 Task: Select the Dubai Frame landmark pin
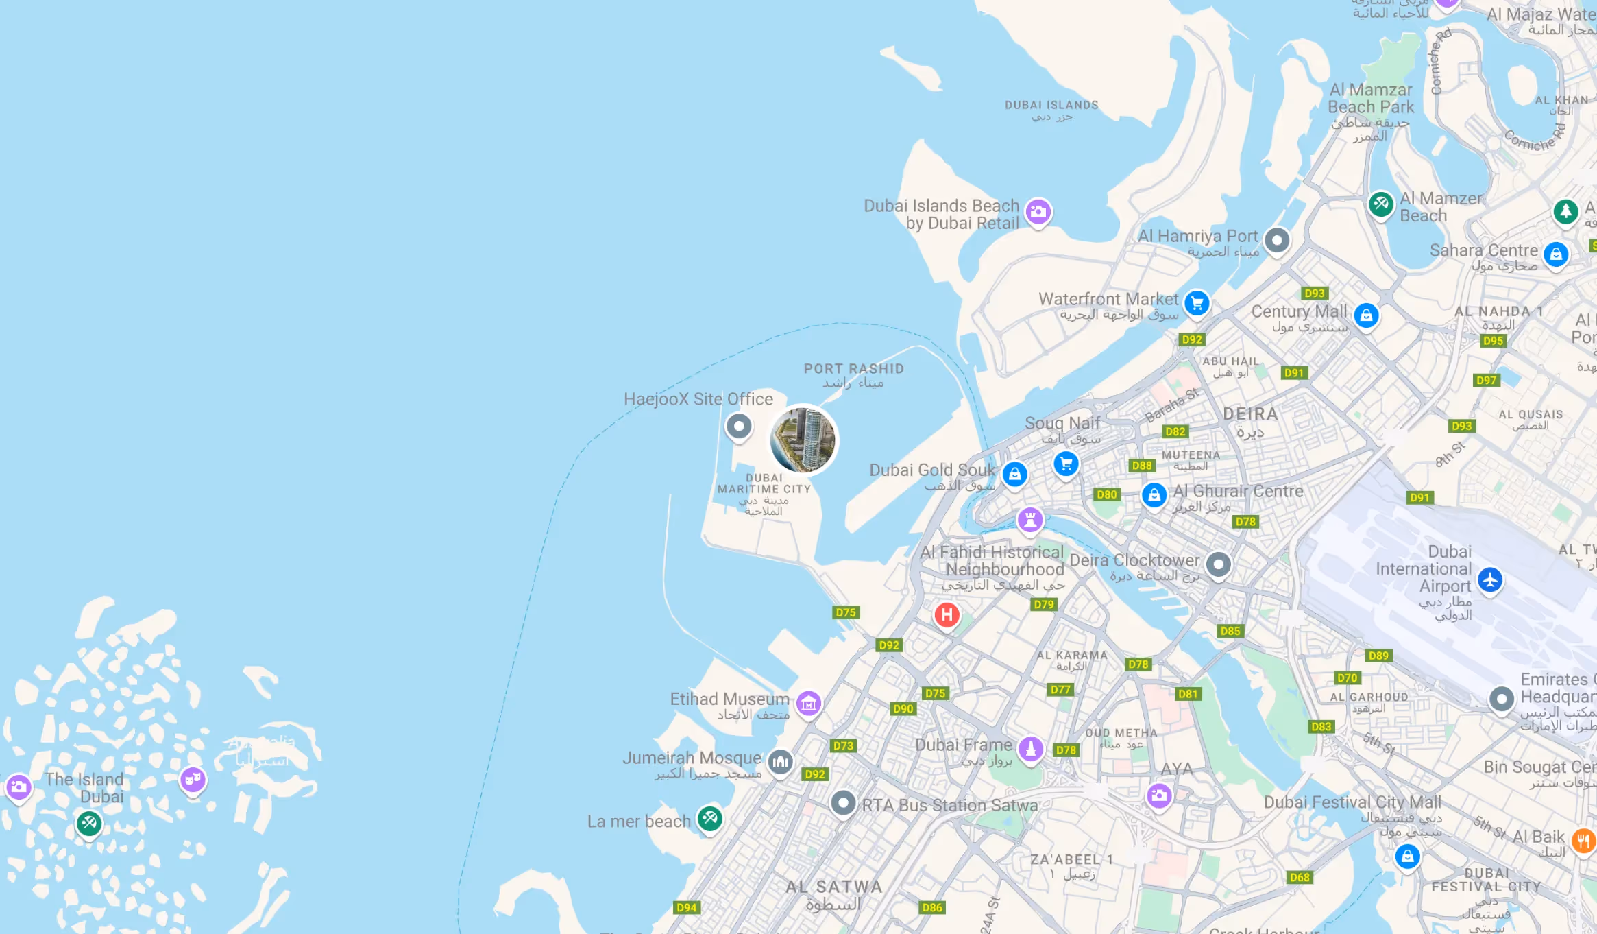coord(1031,749)
